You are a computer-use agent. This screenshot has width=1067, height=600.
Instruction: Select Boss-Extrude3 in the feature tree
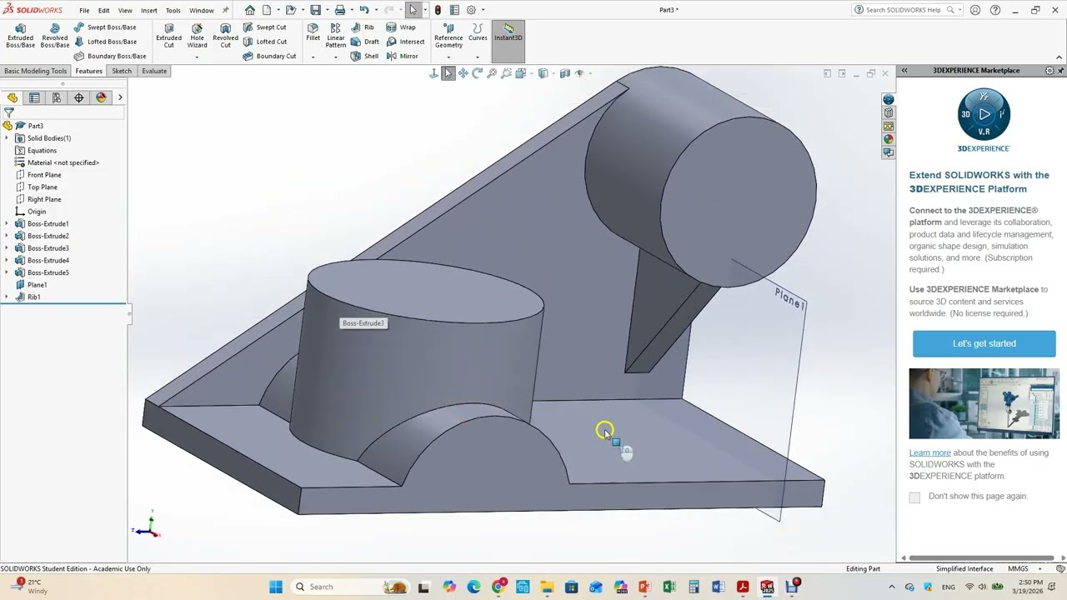tap(48, 248)
